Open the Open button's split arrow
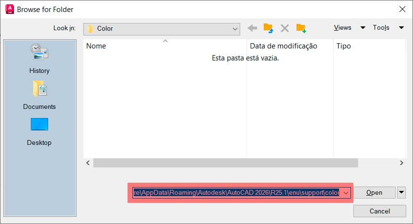The width and height of the screenshot is (413, 224). coord(401,192)
